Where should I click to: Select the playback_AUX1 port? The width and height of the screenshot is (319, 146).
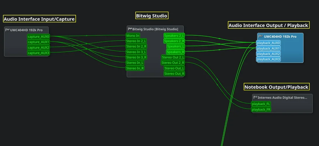[x=268, y=48]
